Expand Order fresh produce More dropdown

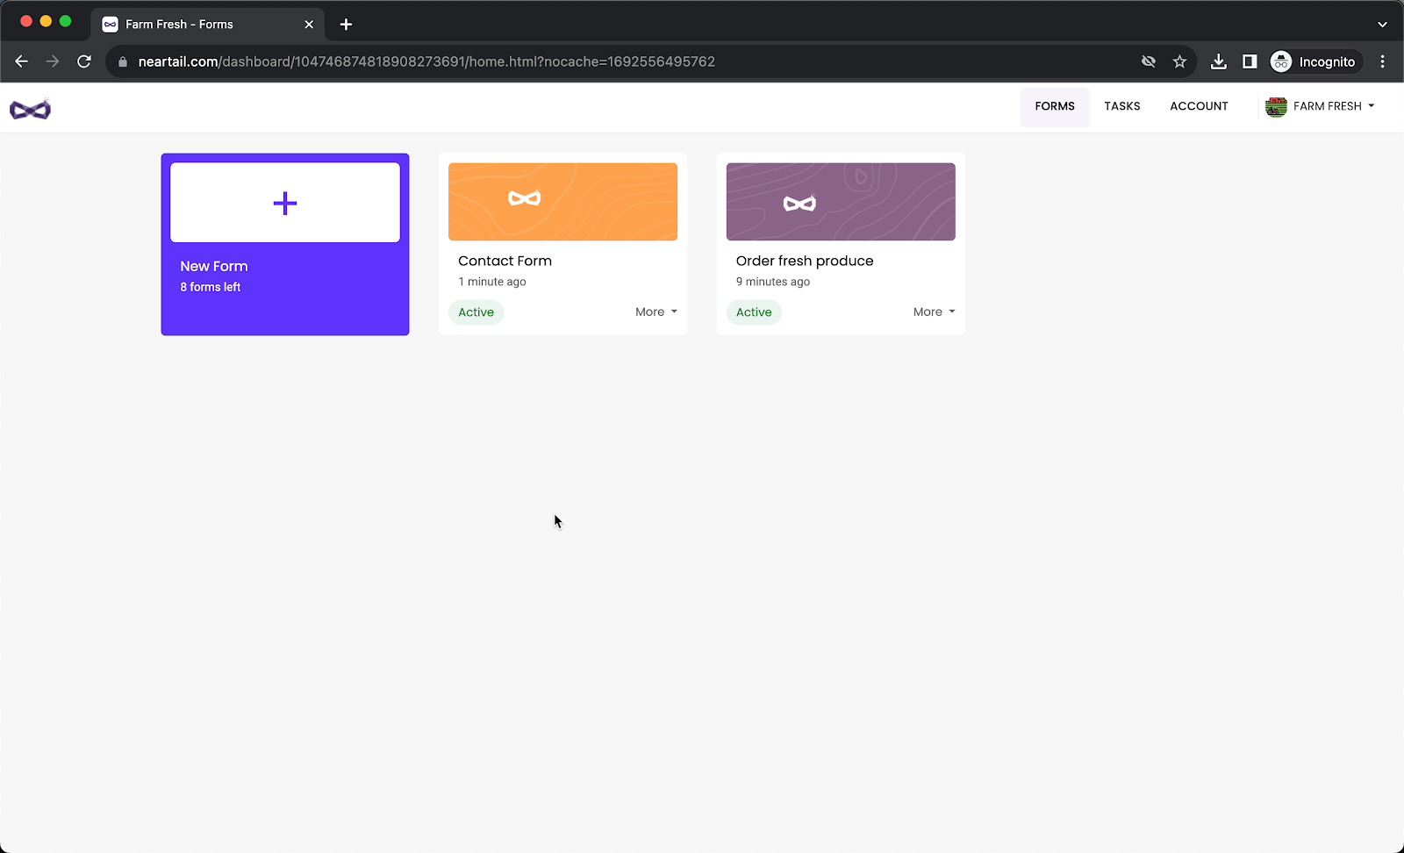pyautogui.click(x=934, y=312)
